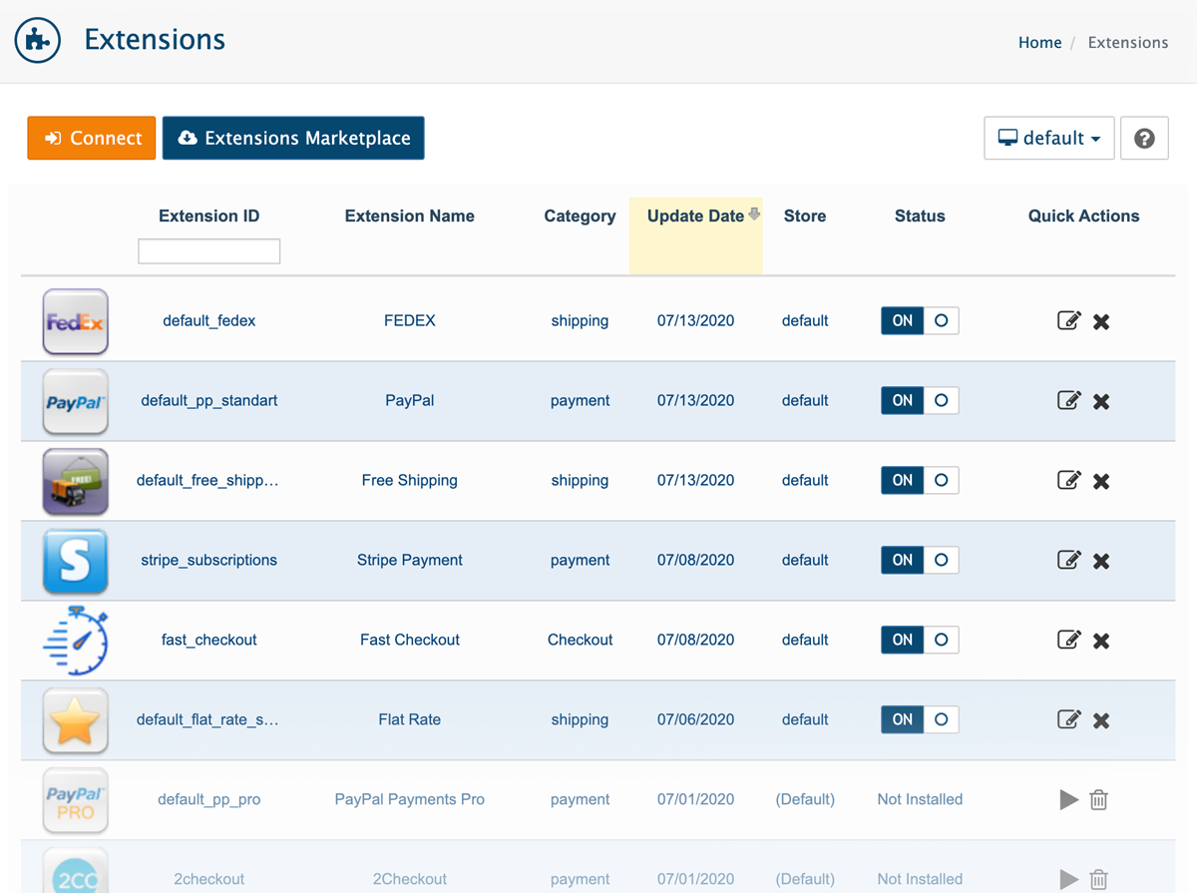Click the 07/06/2020 update date cell
Viewport: 1197px width, 893px height.
[696, 719]
